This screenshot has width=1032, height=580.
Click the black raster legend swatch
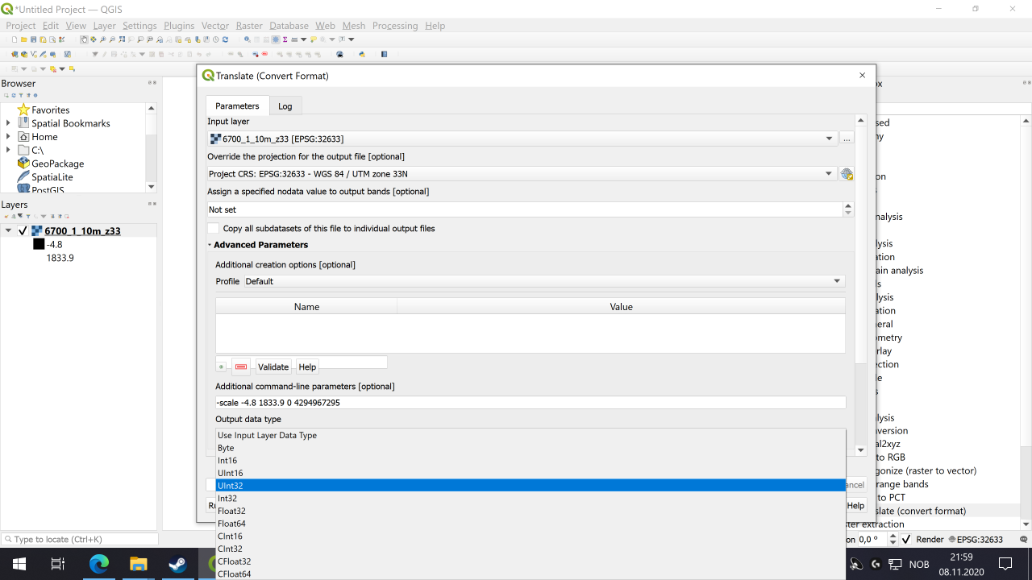[x=39, y=244]
